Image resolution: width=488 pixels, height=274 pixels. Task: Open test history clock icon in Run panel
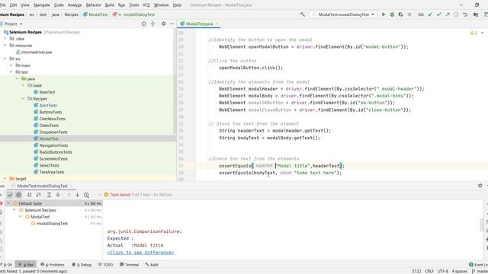[x=86, y=195]
